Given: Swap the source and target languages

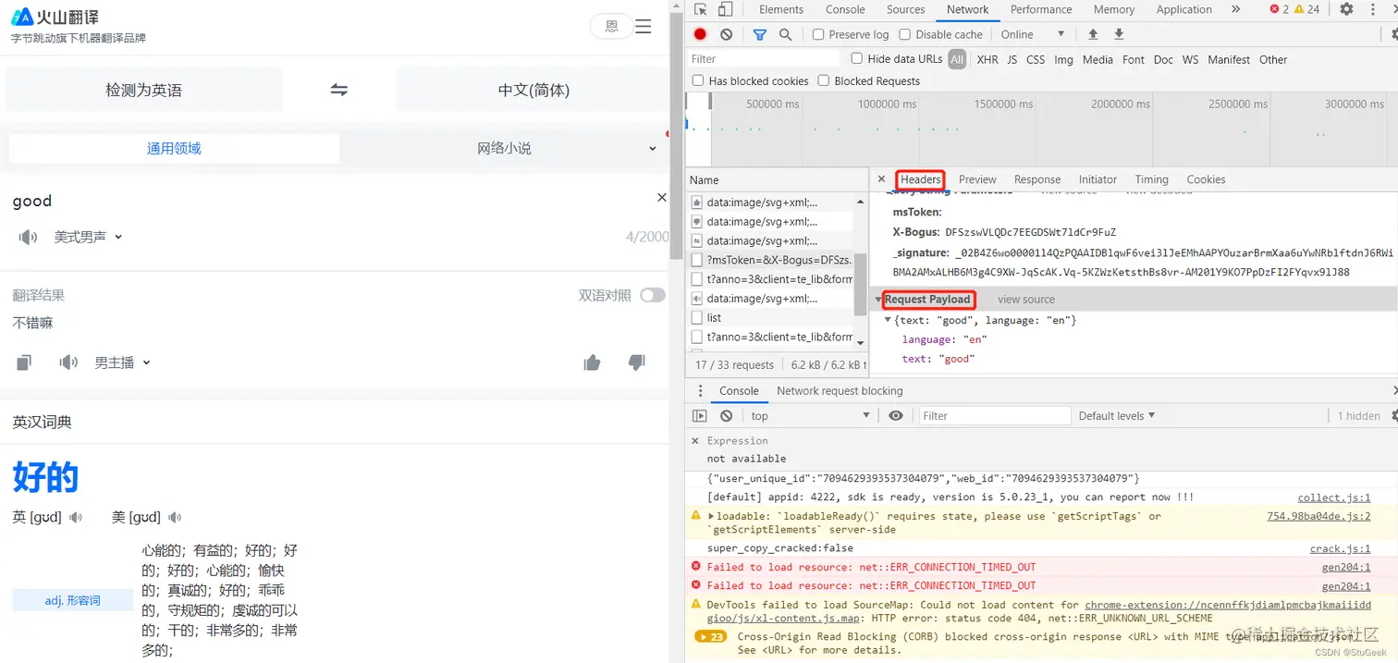Looking at the screenshot, I should 339,90.
